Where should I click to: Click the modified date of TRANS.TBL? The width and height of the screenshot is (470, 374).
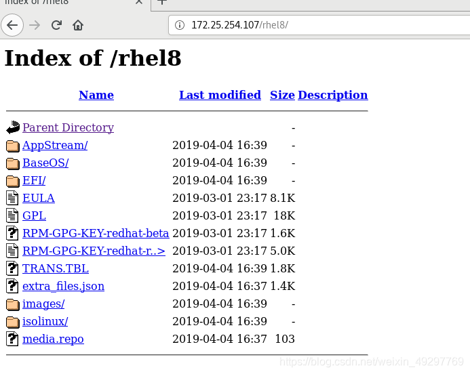[x=220, y=268]
